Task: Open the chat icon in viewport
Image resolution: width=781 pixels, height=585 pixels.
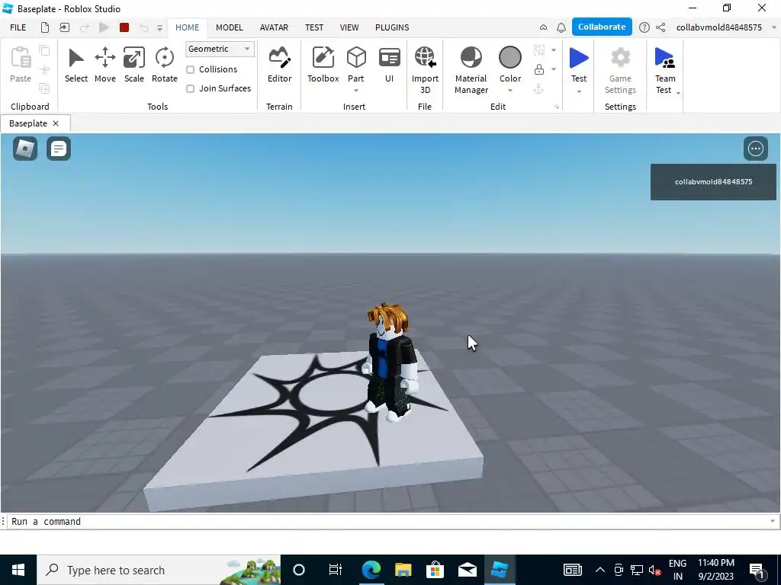Action: tap(59, 149)
